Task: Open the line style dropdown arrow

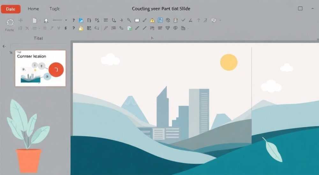Action: pos(66,20)
